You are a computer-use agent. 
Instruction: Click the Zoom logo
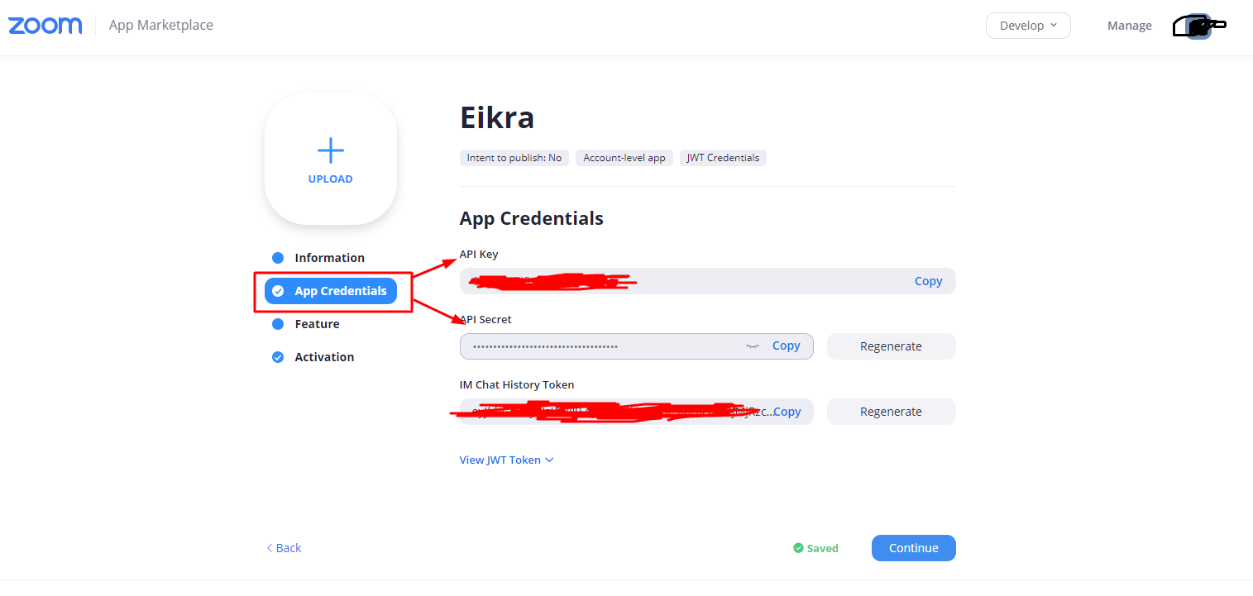point(45,26)
